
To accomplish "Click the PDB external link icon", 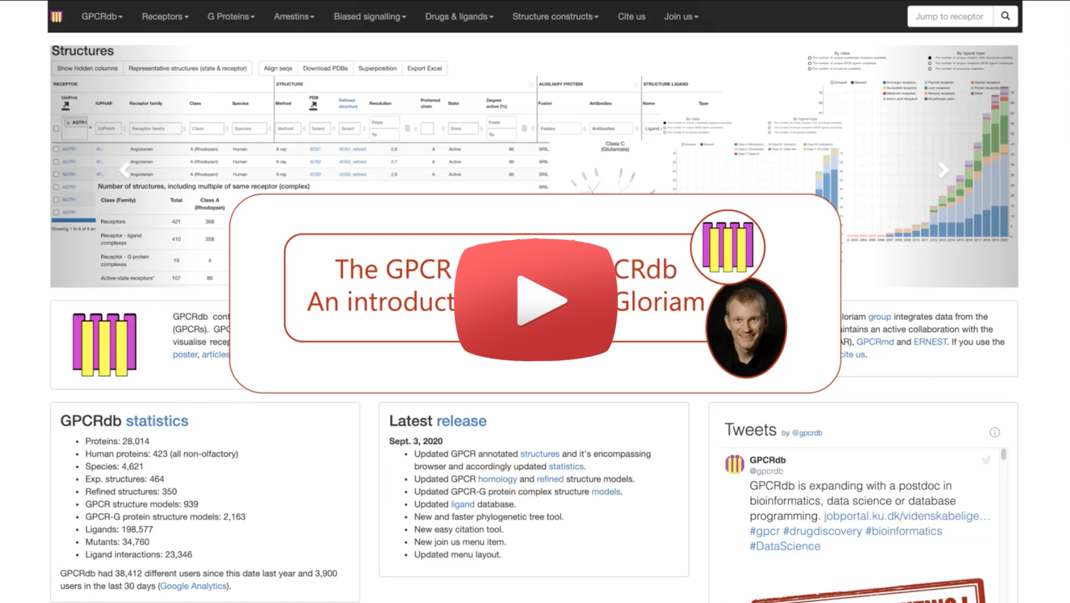I will (x=313, y=106).
